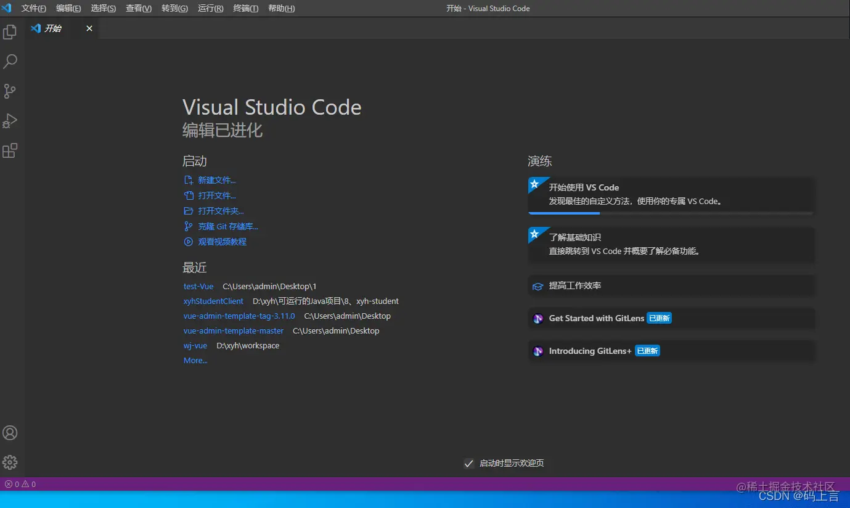This screenshot has width=850, height=508.
Task: Open the Accounts menu icon
Action: click(10, 433)
